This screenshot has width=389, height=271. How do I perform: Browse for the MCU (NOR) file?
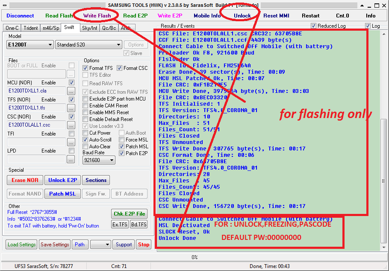[x=71, y=91]
